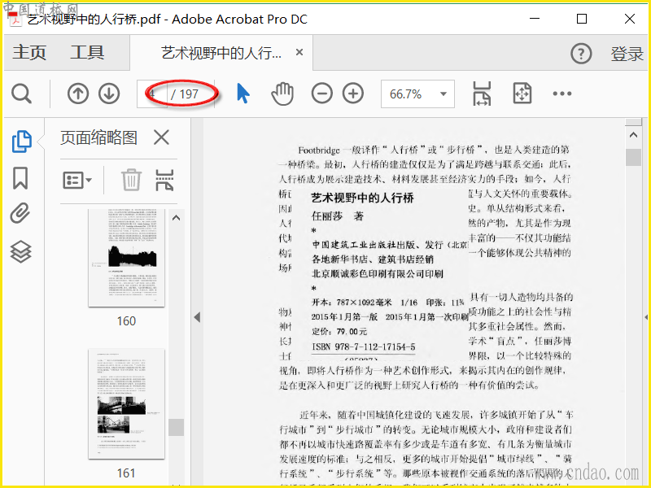
Task: Click the document vertical scrollbar handle
Action: [x=633, y=157]
